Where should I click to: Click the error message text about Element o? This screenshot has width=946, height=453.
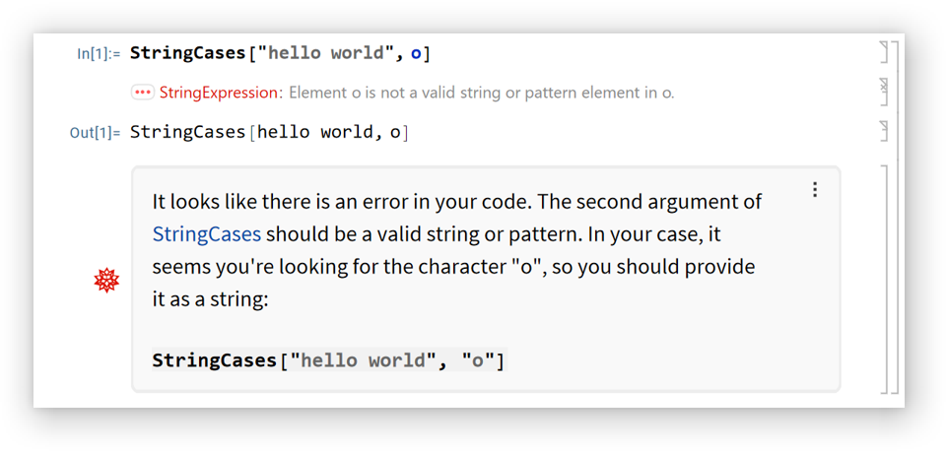tap(481, 93)
